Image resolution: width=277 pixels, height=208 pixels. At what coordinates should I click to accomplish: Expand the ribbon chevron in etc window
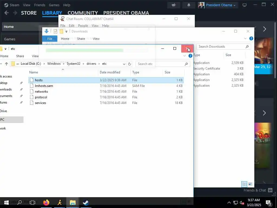click(x=184, y=56)
